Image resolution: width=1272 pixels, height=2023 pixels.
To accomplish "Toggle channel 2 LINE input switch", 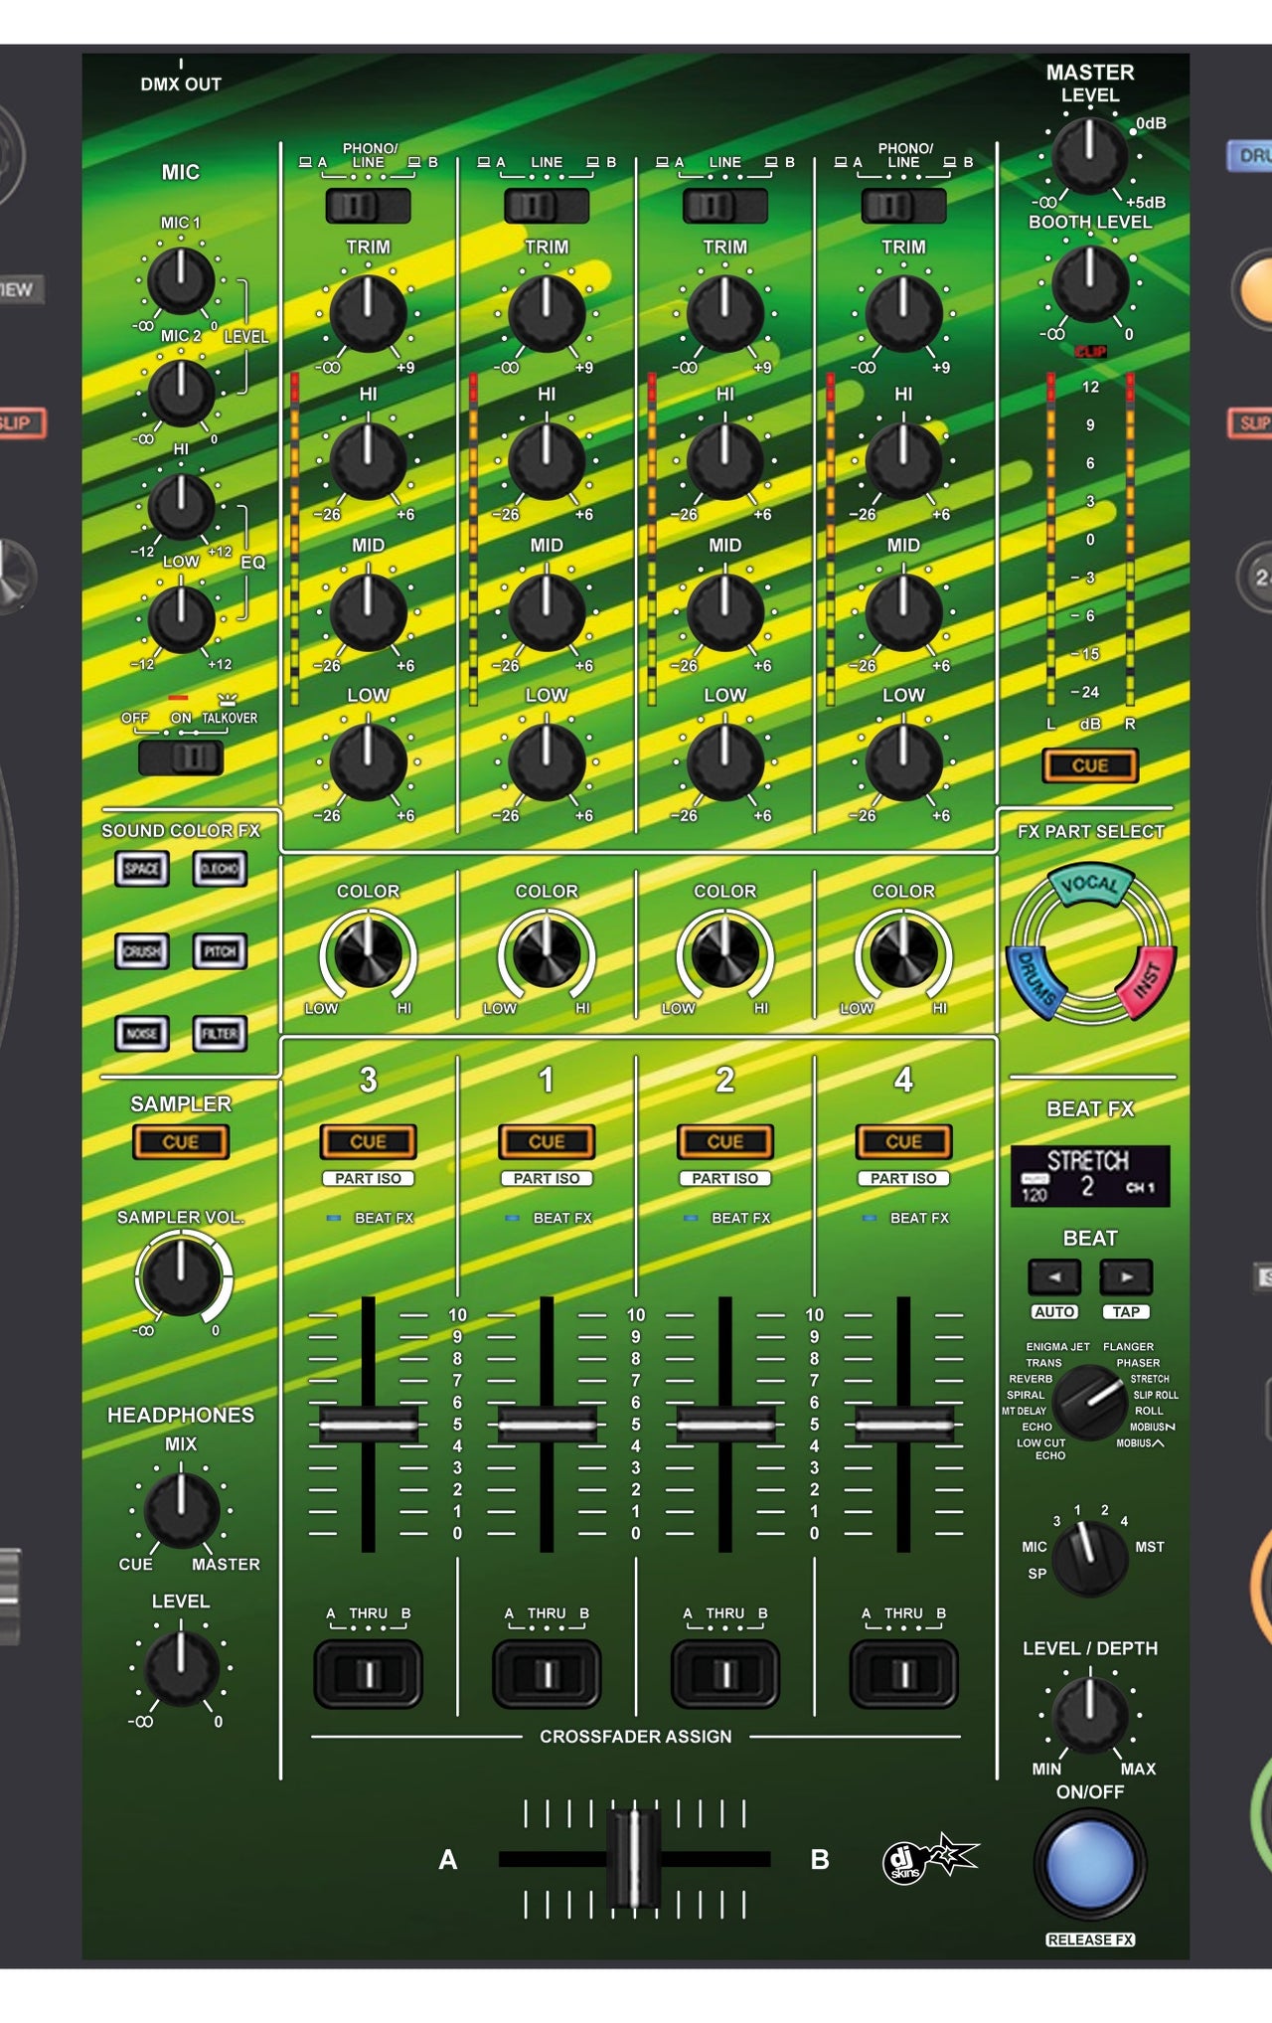I will pos(725,206).
